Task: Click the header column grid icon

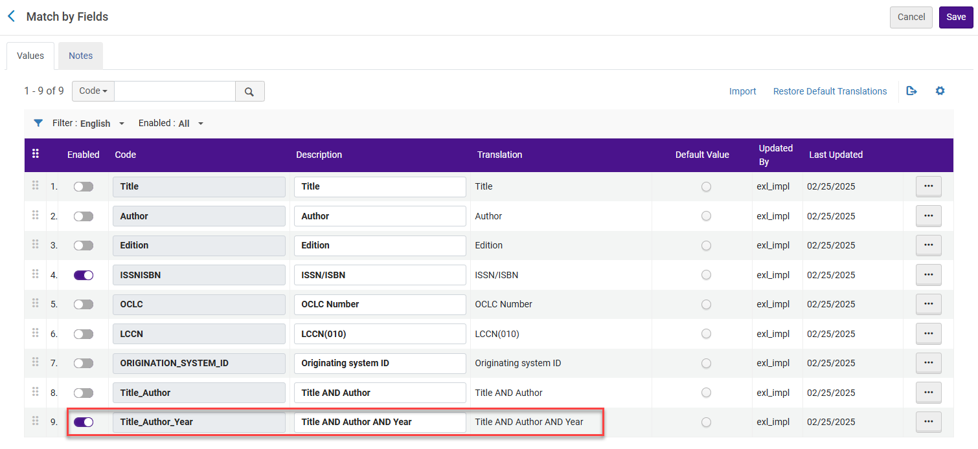Action: 36,154
